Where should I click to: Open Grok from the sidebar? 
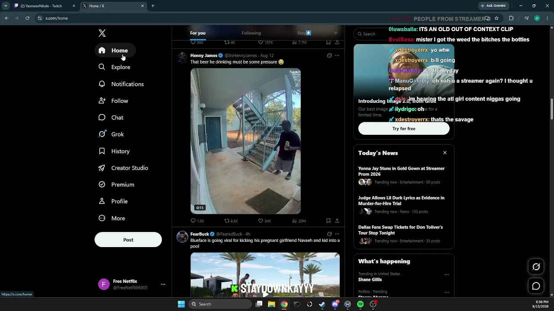[111, 134]
